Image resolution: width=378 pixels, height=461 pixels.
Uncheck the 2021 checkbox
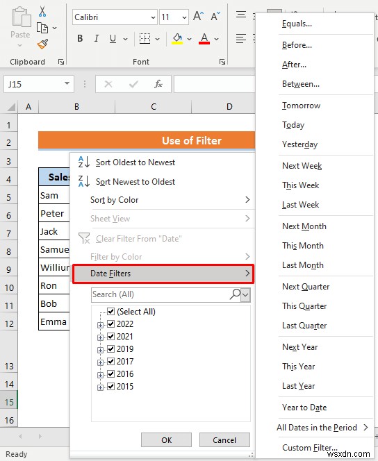pos(110,336)
